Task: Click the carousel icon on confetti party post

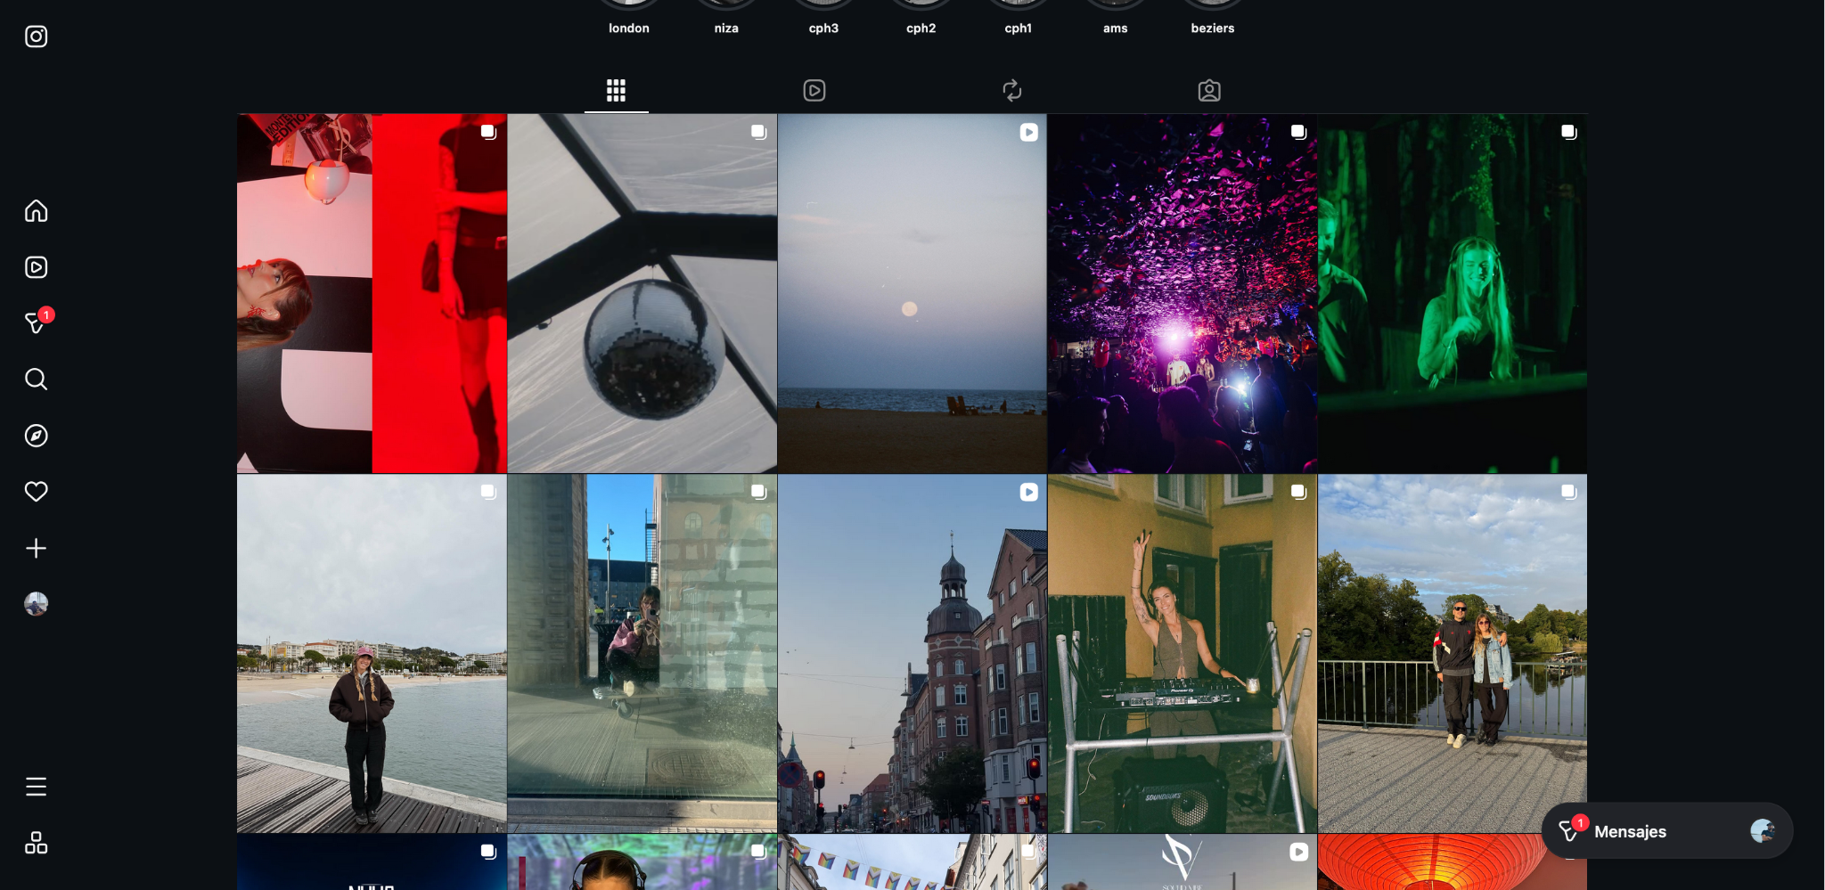Action: tap(1298, 132)
